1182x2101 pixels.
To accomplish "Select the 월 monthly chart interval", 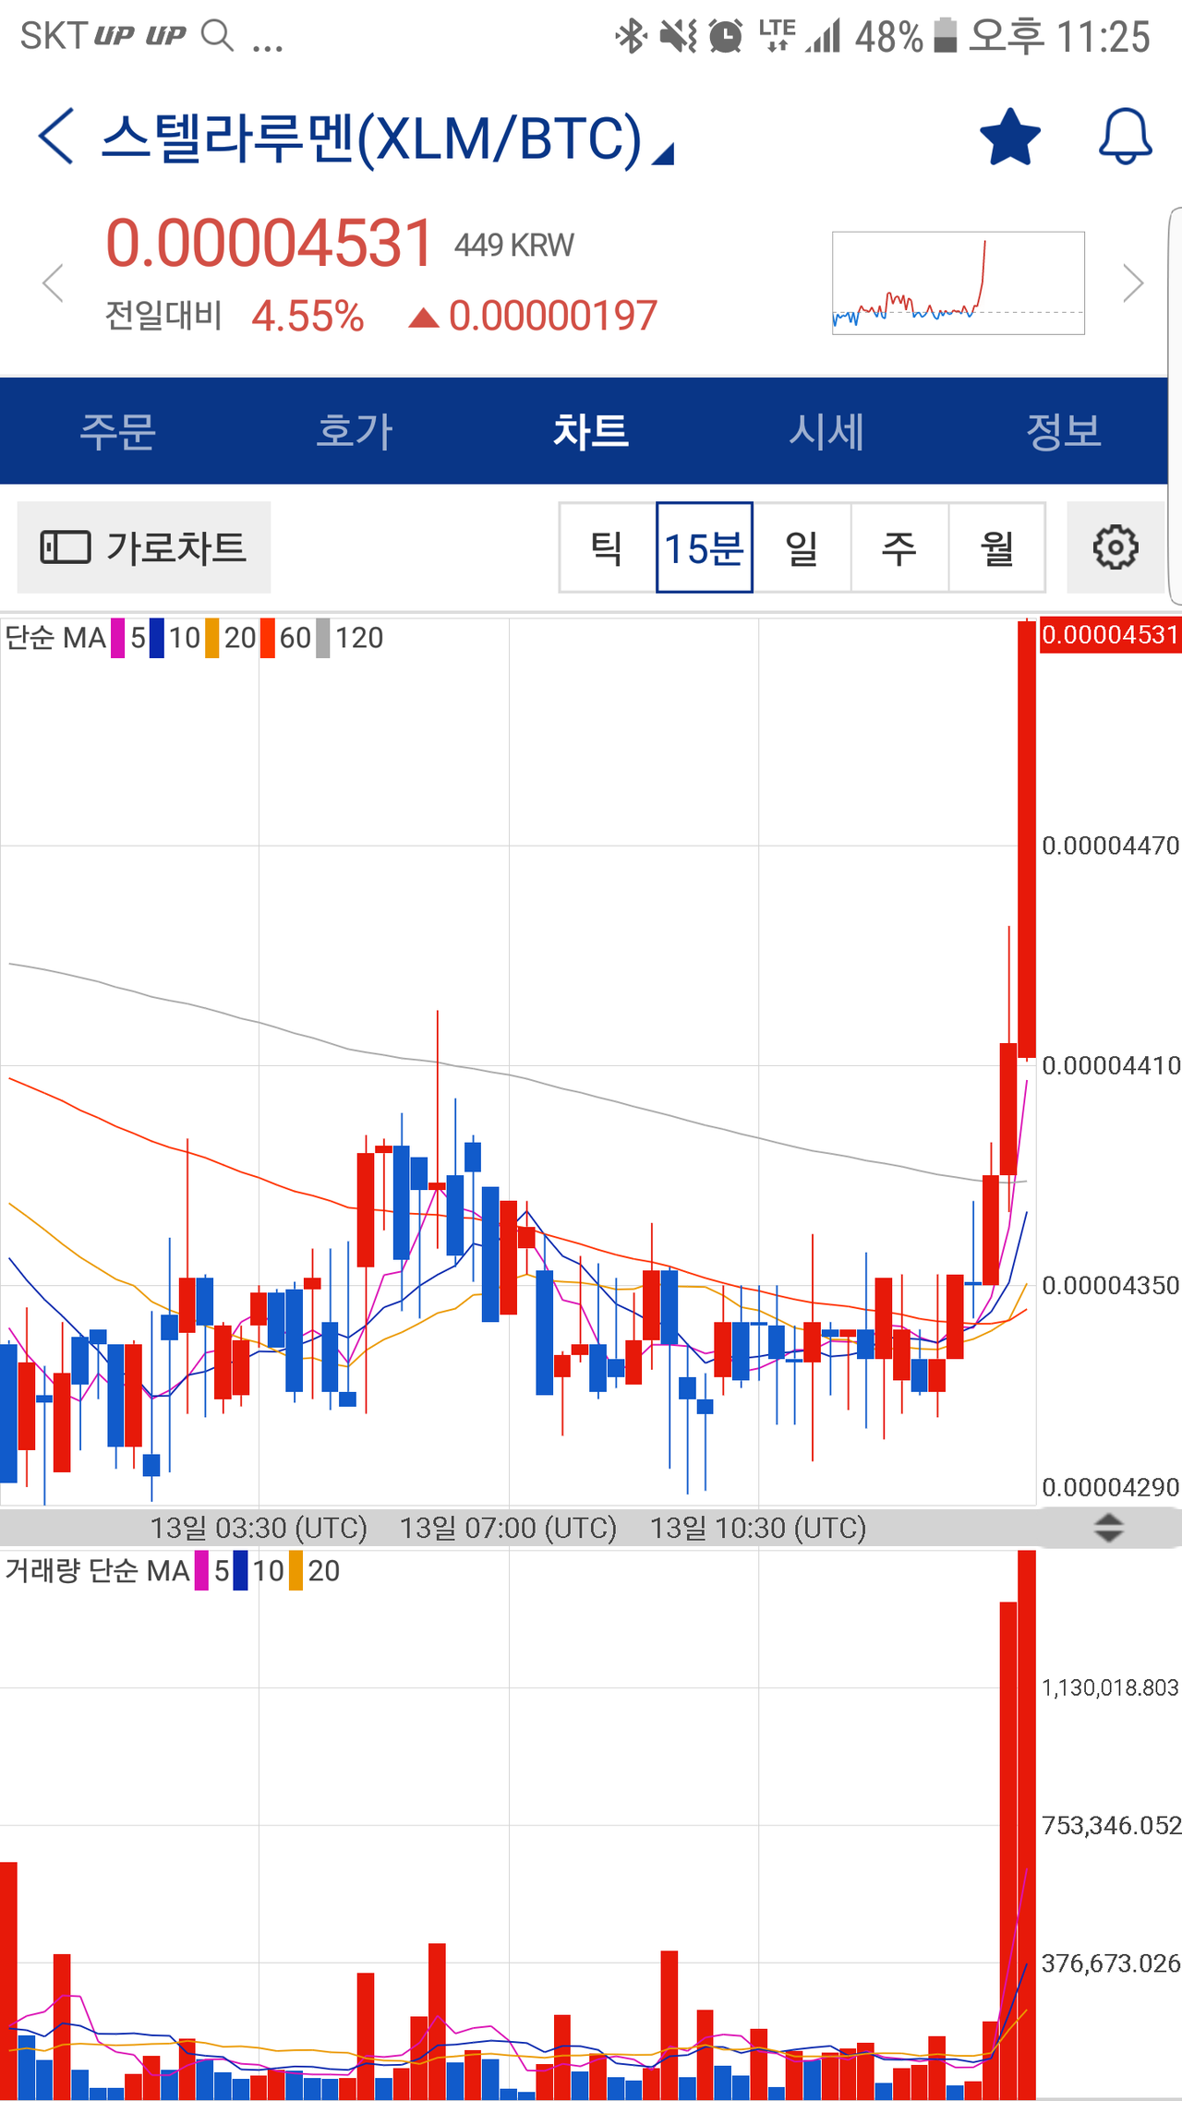I will tap(997, 548).
